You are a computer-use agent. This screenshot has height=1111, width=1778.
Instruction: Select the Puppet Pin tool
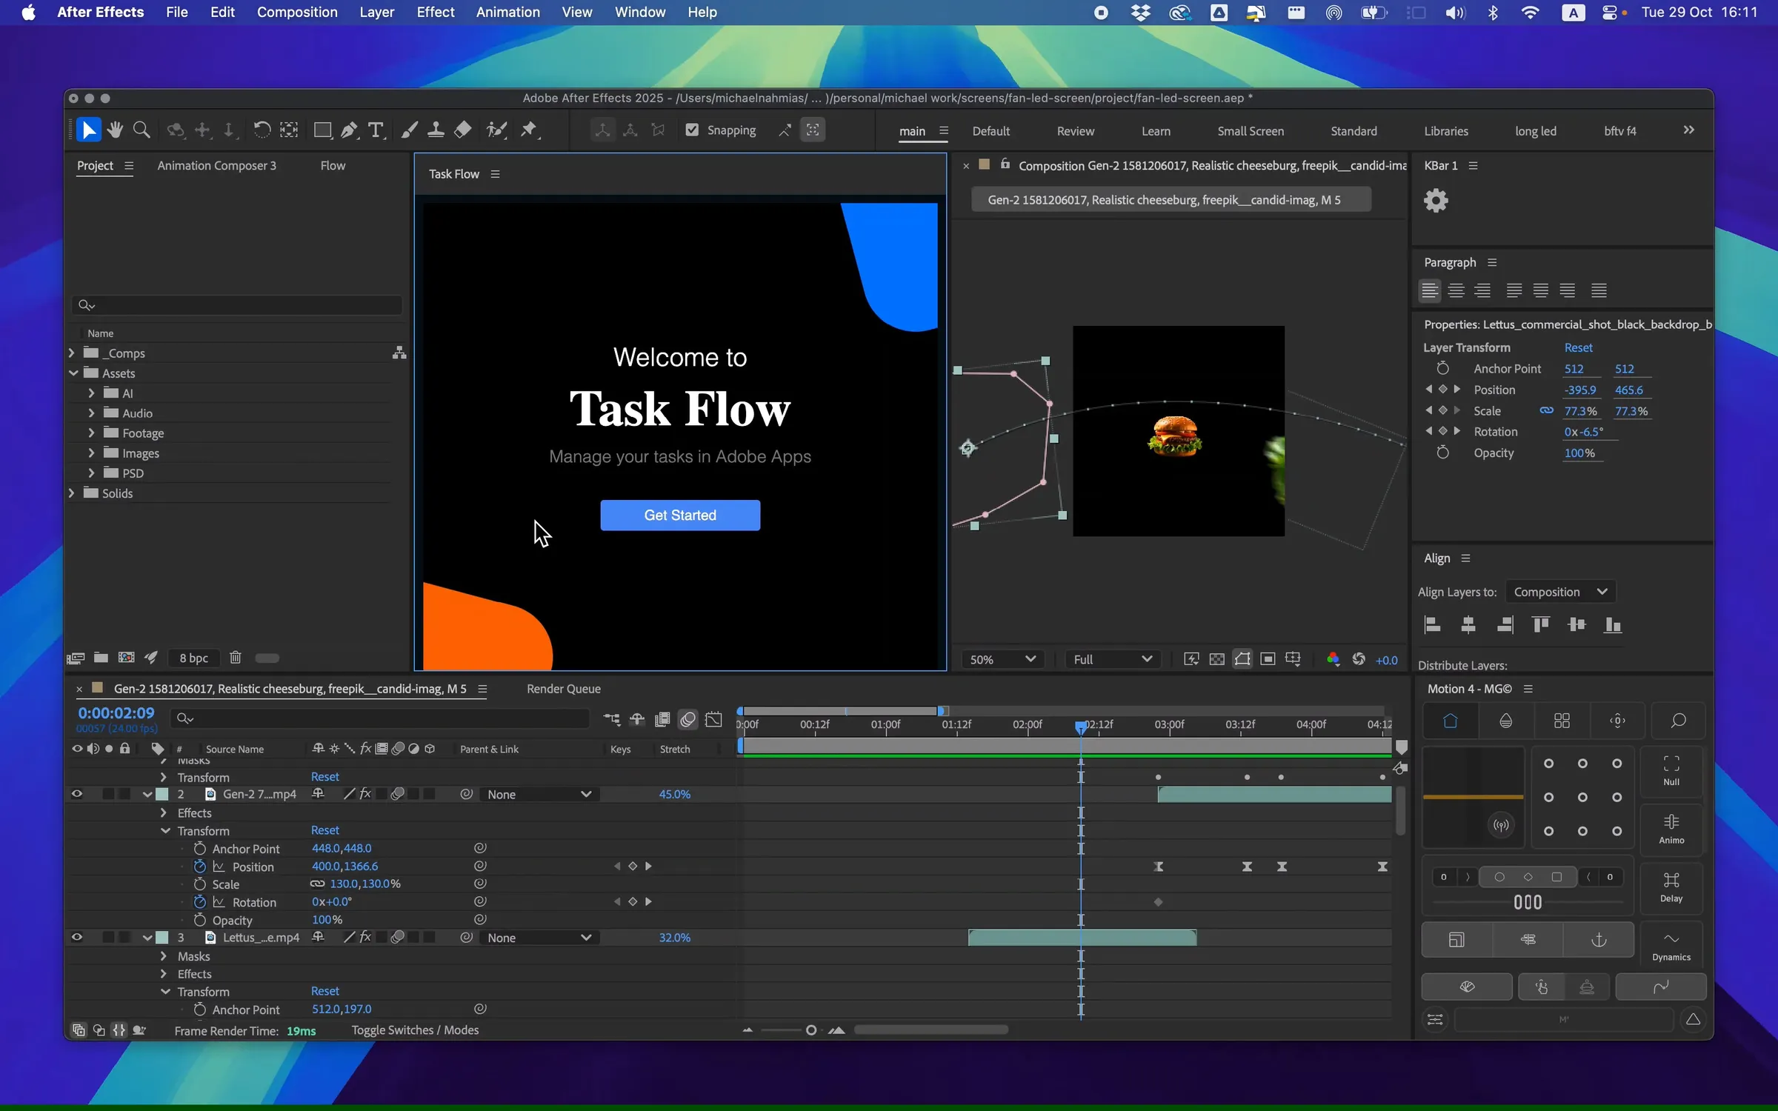click(529, 130)
